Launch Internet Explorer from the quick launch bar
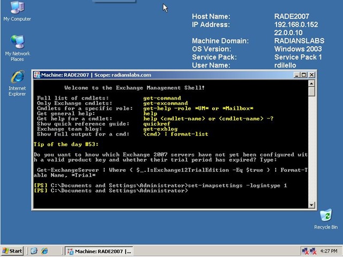Viewport: 343px width, 257px height. (45, 251)
